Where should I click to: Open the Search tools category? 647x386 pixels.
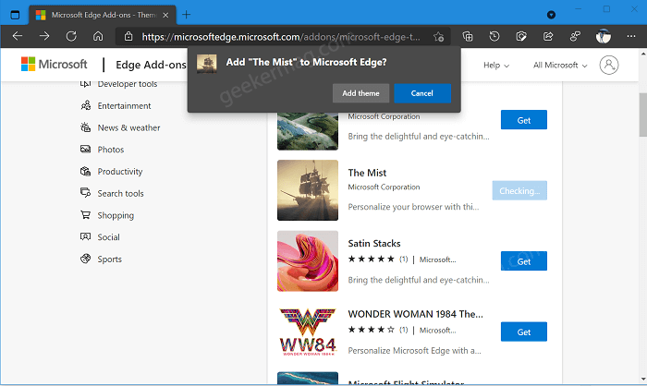120,193
